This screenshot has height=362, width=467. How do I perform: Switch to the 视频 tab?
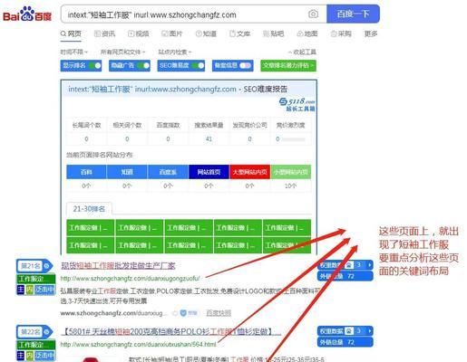[x=139, y=33]
